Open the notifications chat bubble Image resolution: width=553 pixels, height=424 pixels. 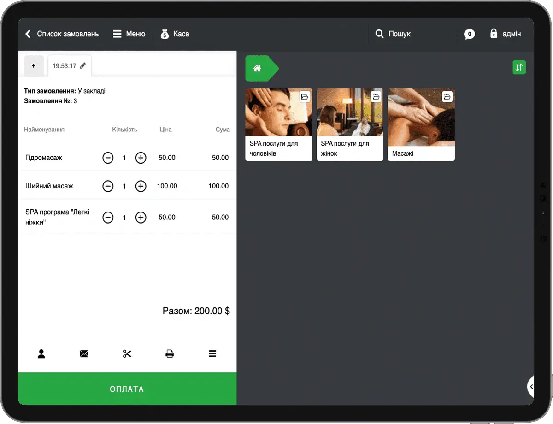pyautogui.click(x=469, y=34)
